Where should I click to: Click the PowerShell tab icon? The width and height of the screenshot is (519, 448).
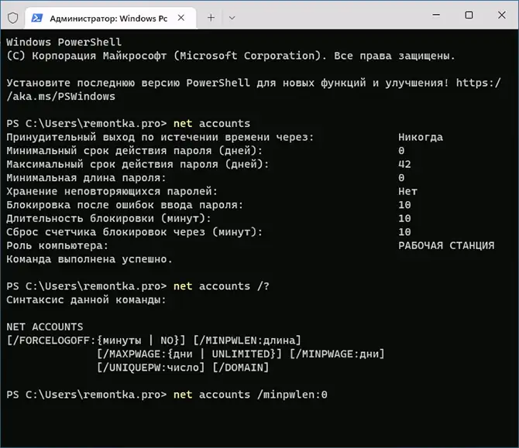point(36,18)
